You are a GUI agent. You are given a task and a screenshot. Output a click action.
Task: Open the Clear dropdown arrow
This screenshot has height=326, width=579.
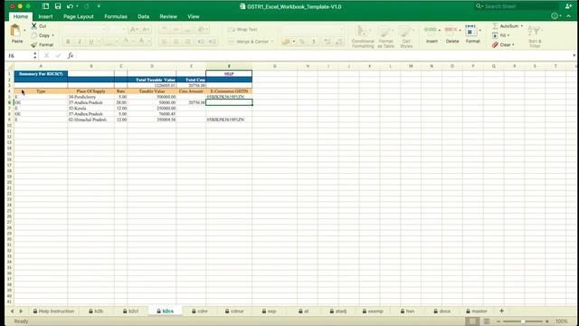(x=513, y=44)
